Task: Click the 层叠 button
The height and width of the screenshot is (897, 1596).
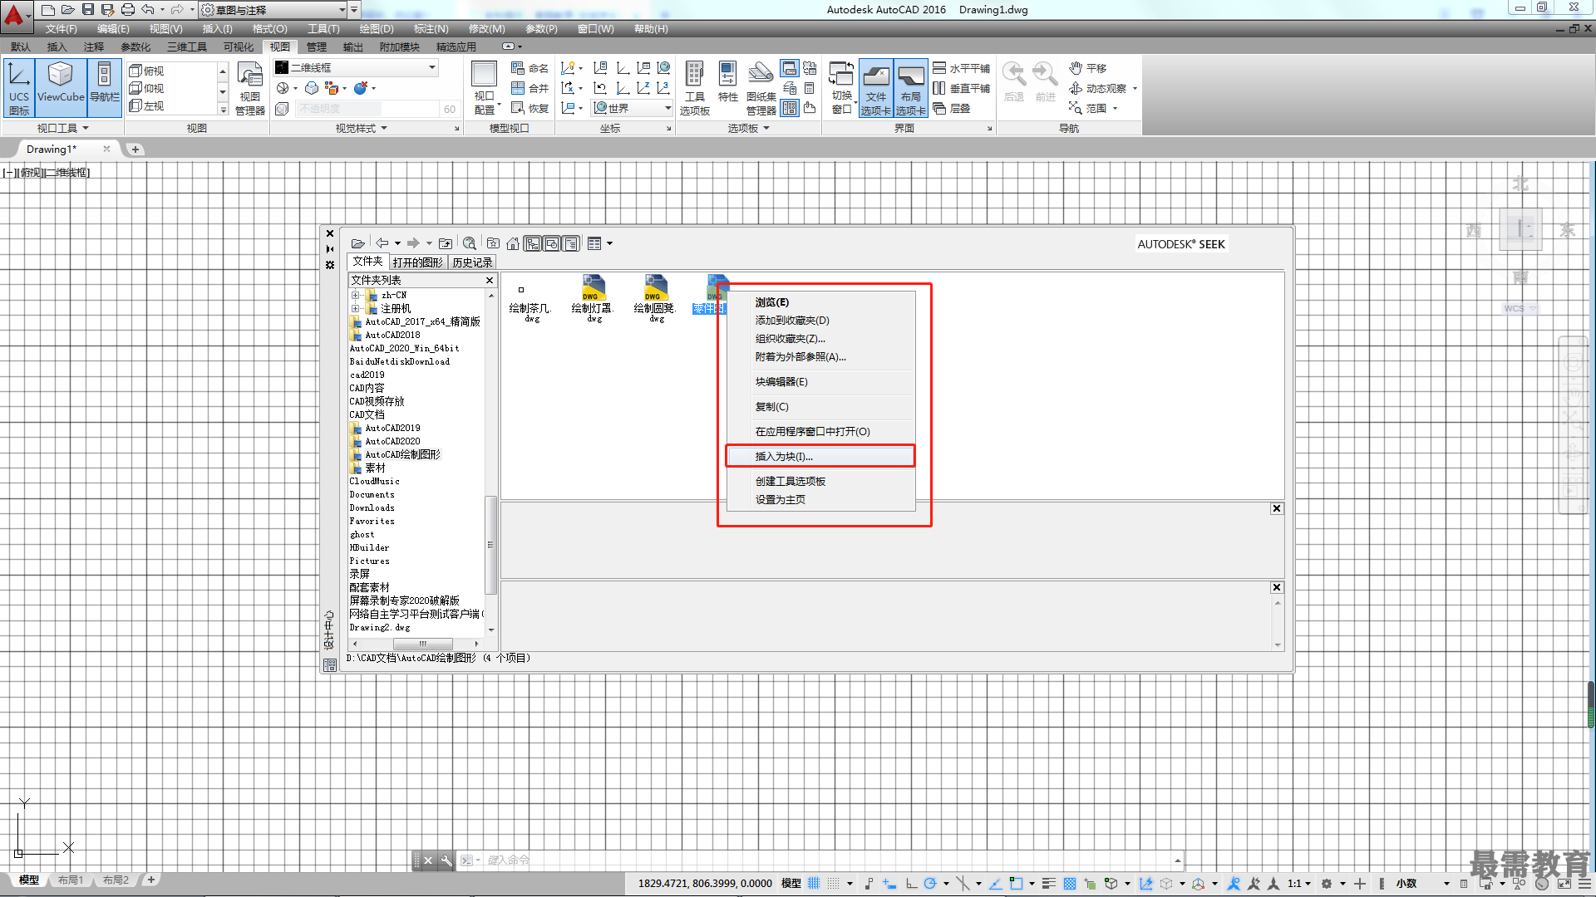Action: (x=952, y=108)
